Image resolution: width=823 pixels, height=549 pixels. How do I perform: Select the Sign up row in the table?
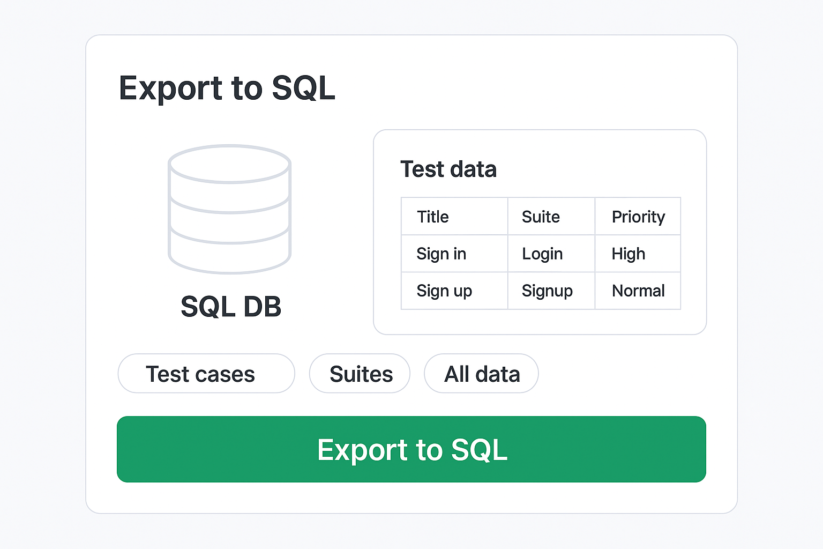coord(540,291)
